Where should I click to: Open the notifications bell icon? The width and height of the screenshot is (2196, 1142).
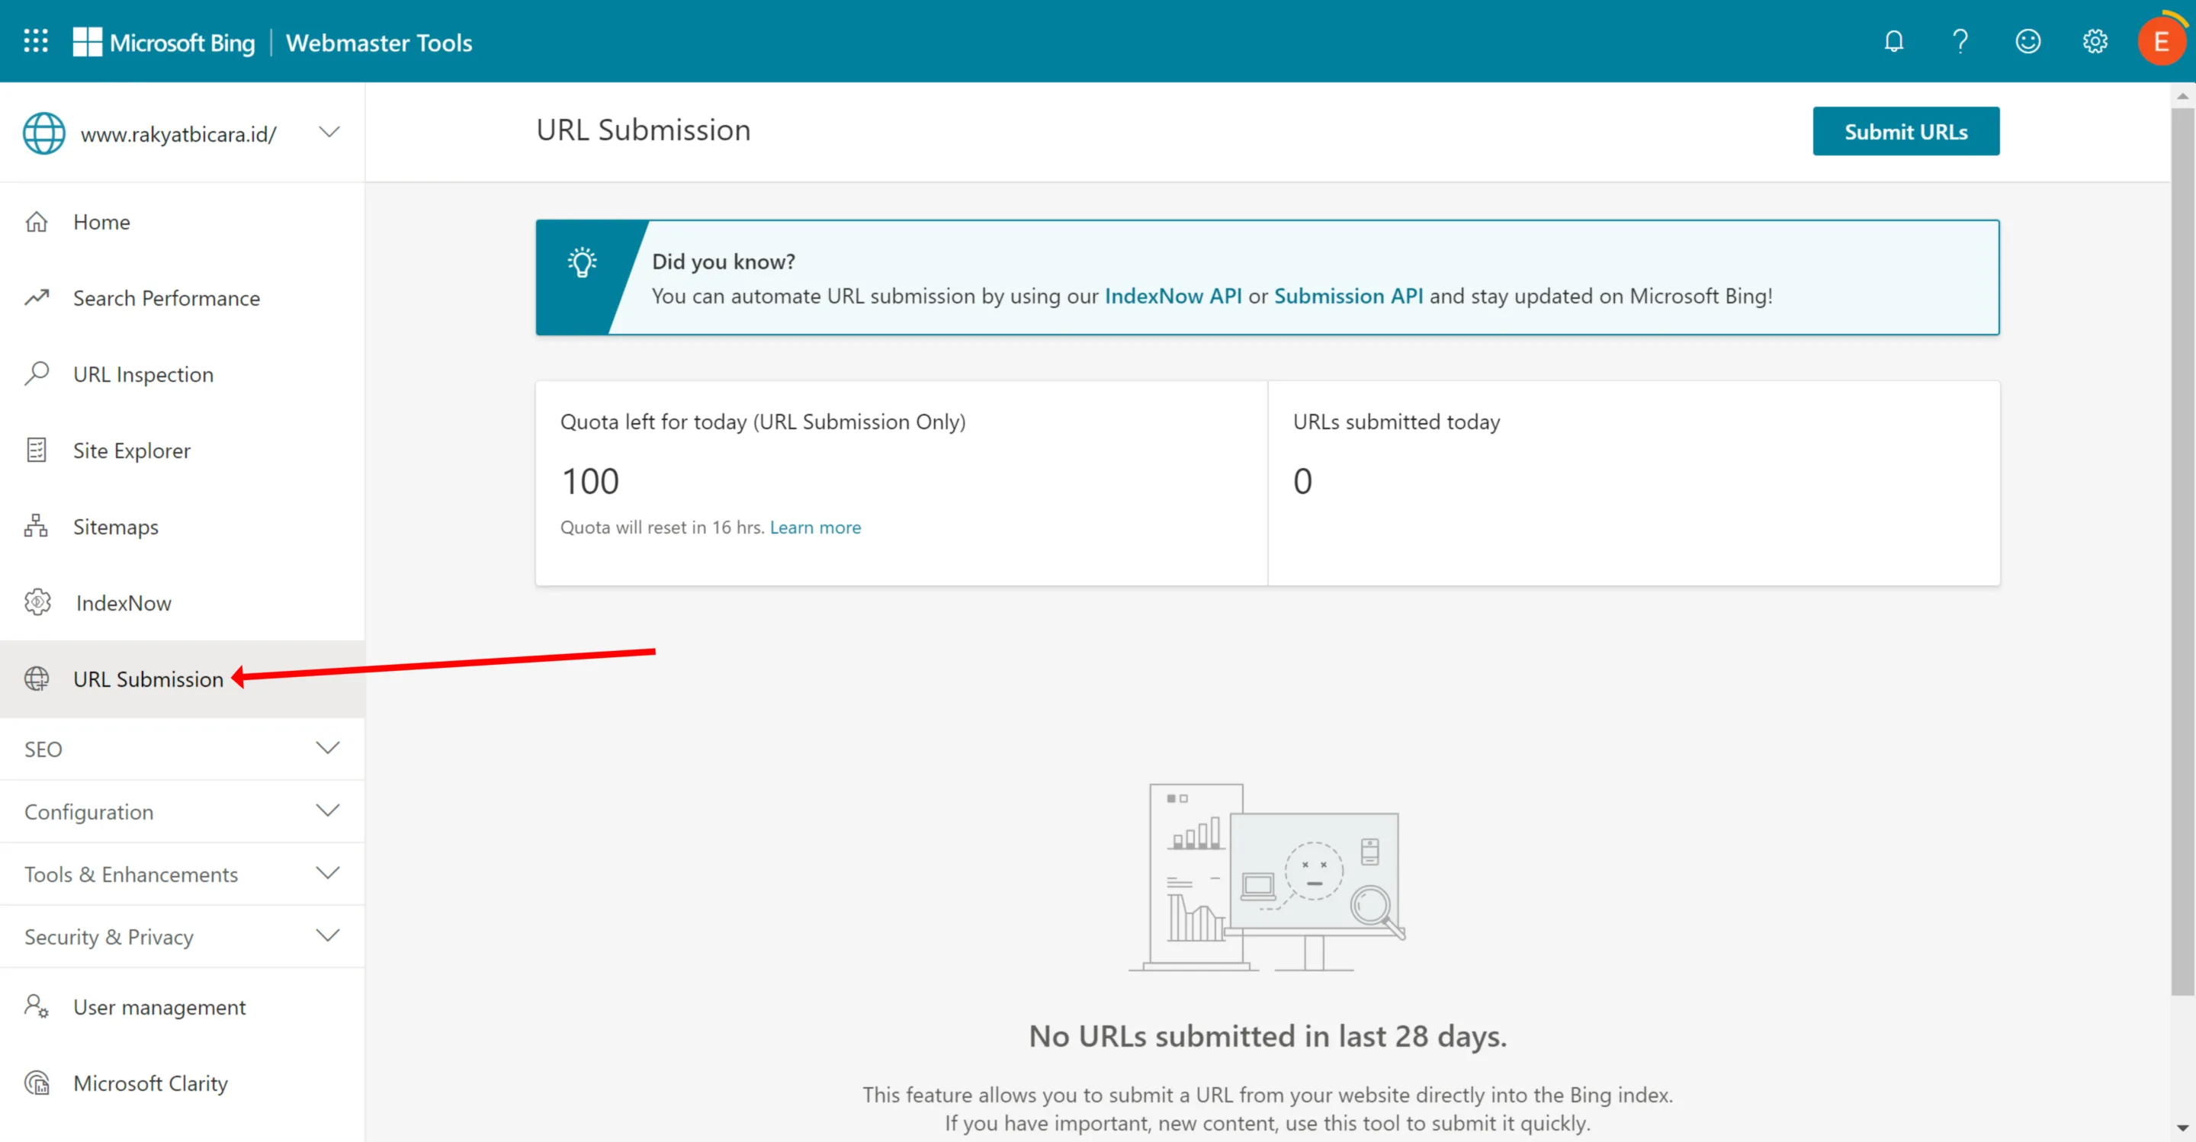pyautogui.click(x=1893, y=41)
